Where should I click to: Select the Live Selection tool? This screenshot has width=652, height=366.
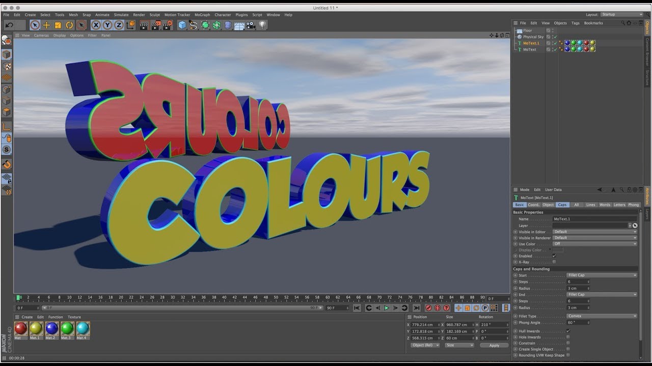pyautogui.click(x=35, y=25)
